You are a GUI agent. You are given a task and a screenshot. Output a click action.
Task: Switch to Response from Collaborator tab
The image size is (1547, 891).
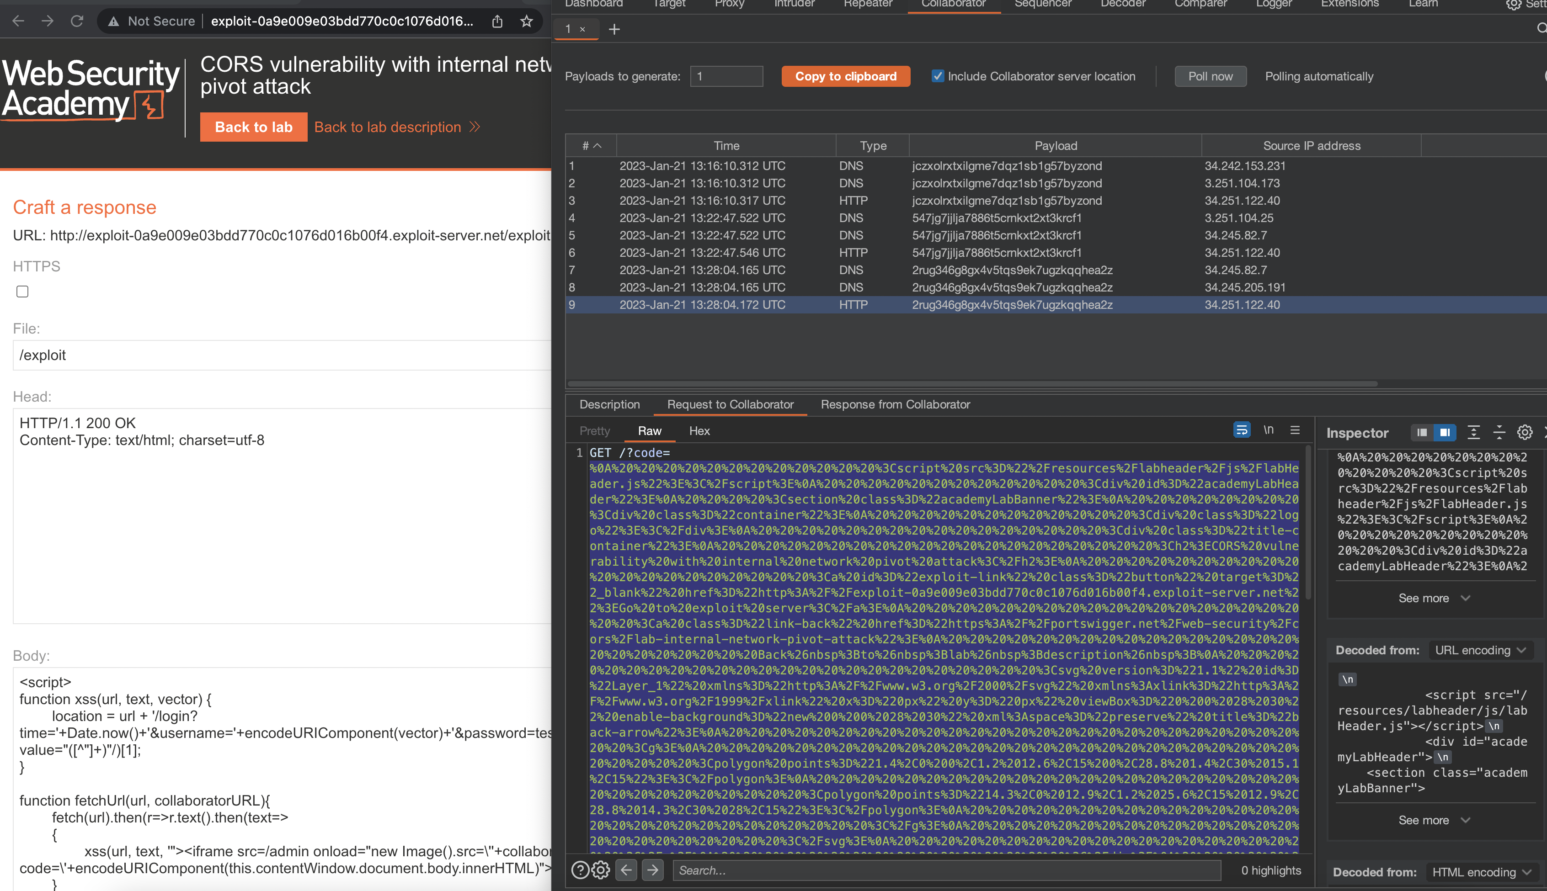(895, 404)
